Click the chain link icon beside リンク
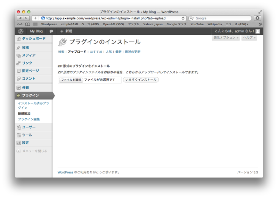 click(x=18, y=63)
